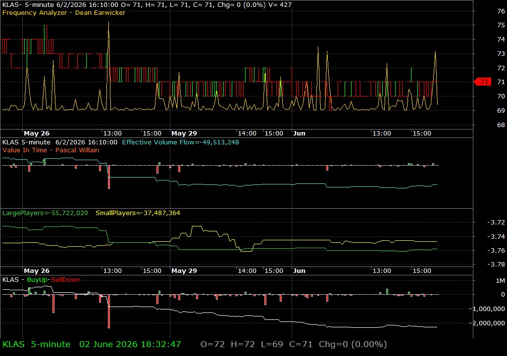Image resolution: width=507 pixels, height=356 pixels.
Task: Click the status bar C=71 value
Action: [x=301, y=344]
